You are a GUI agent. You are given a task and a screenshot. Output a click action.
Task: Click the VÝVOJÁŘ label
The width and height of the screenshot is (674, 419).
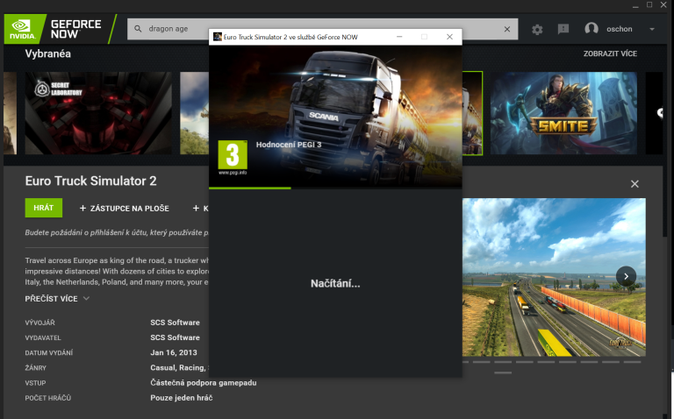click(x=40, y=323)
